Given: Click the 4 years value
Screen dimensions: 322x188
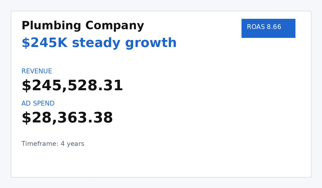Looking at the screenshot, I should (x=72, y=144).
